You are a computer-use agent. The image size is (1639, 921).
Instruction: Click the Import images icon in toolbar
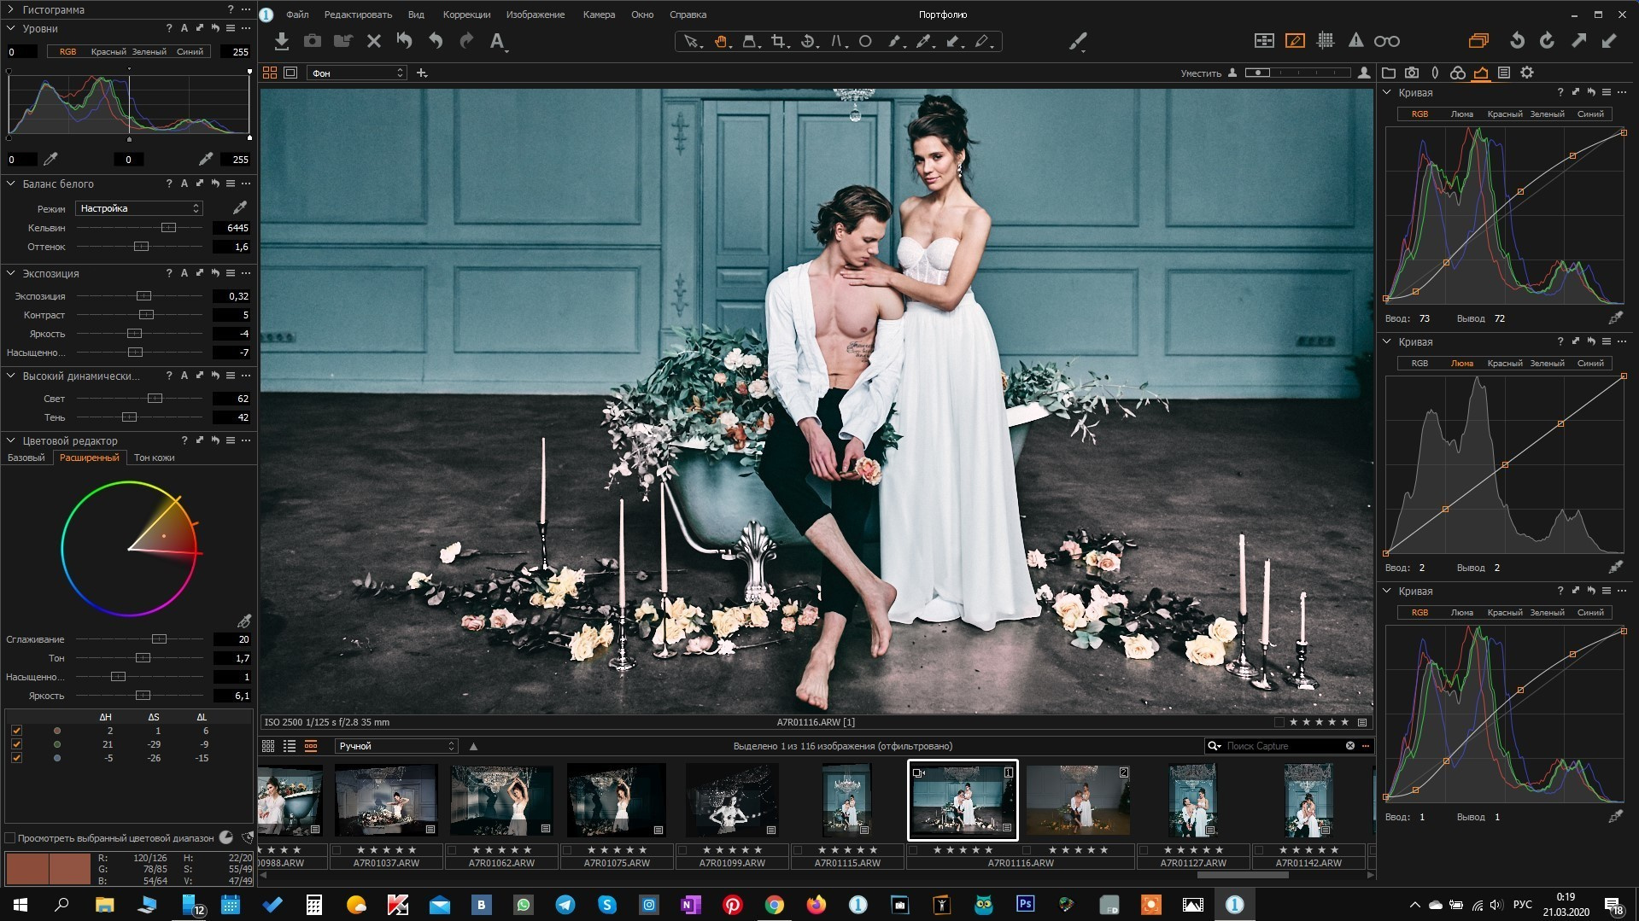[282, 41]
